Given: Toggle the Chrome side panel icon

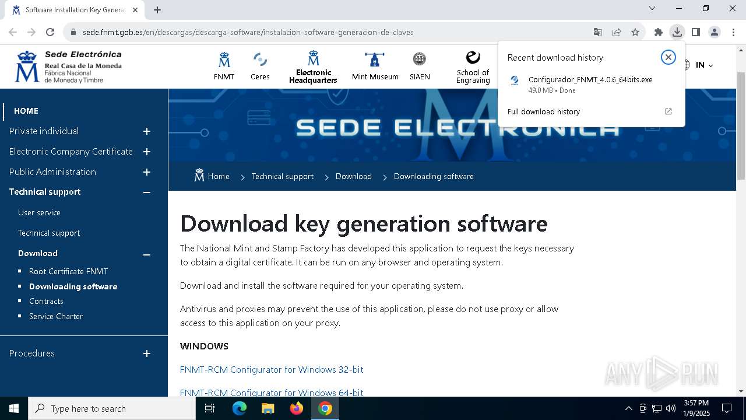Looking at the screenshot, I should [695, 32].
